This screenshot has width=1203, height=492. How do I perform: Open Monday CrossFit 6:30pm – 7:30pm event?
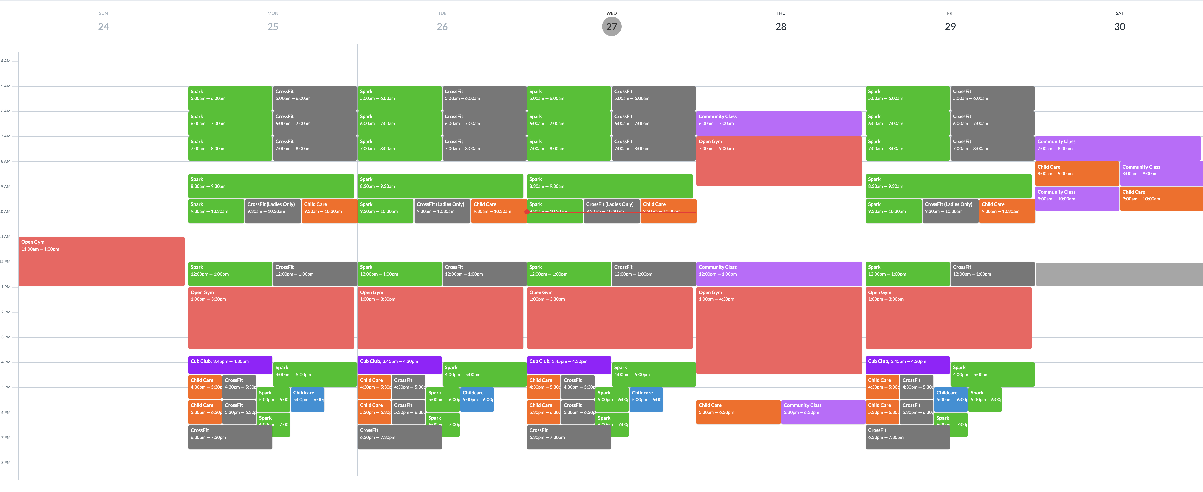(230, 437)
